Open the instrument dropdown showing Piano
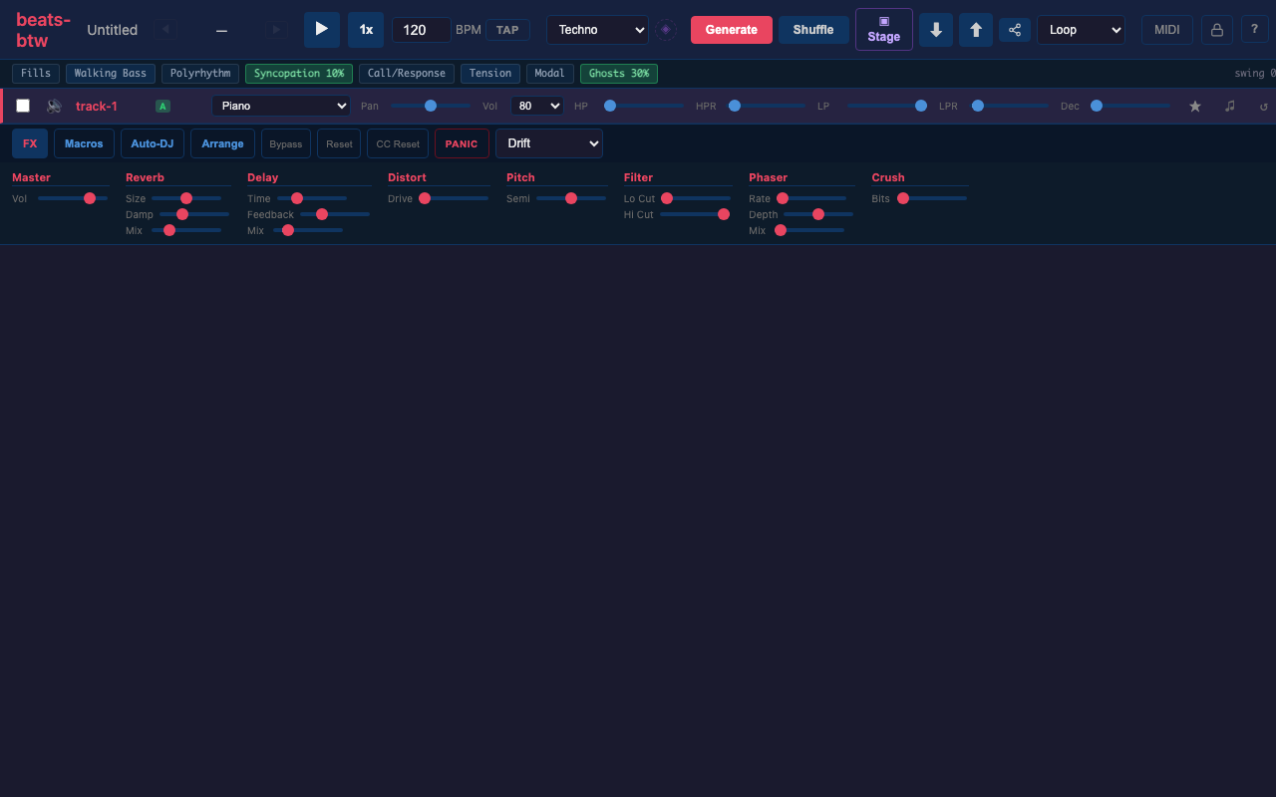The height and width of the screenshot is (797, 1276). pos(282,105)
